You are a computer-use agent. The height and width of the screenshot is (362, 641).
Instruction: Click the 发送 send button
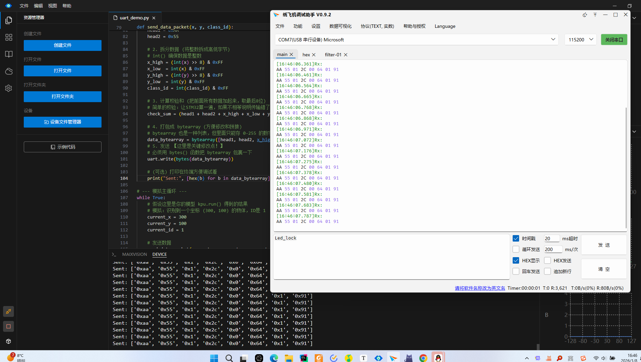[604, 245]
